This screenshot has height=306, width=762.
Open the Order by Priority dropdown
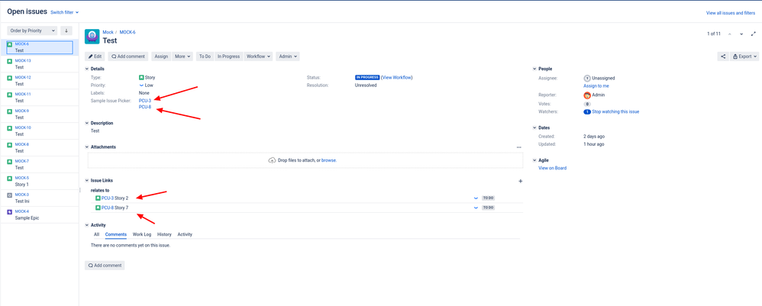(x=32, y=31)
